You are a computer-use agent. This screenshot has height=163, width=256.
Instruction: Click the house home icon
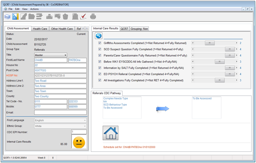pyautogui.click(x=110, y=133)
